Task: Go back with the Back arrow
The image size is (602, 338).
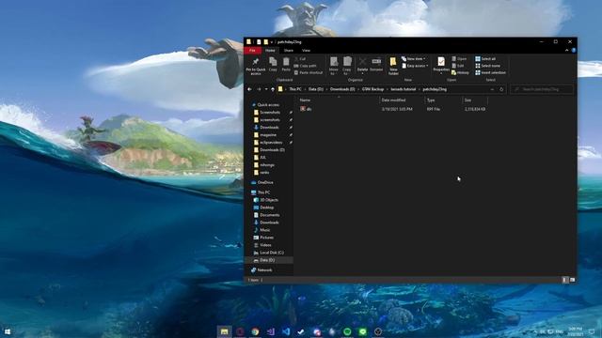Action: pyautogui.click(x=249, y=89)
